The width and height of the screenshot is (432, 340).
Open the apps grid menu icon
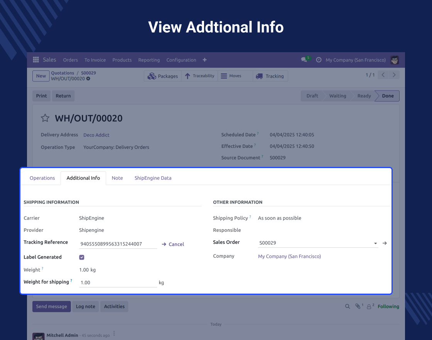(36, 60)
